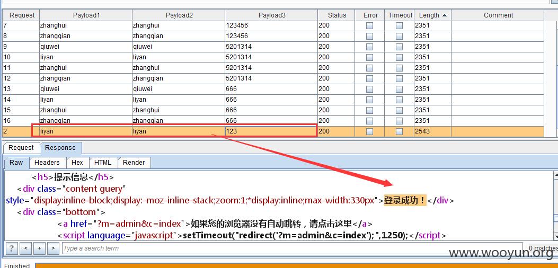Tick the Error checkbox for request 2
Viewport: 558px width, 268px height.
[x=370, y=131]
